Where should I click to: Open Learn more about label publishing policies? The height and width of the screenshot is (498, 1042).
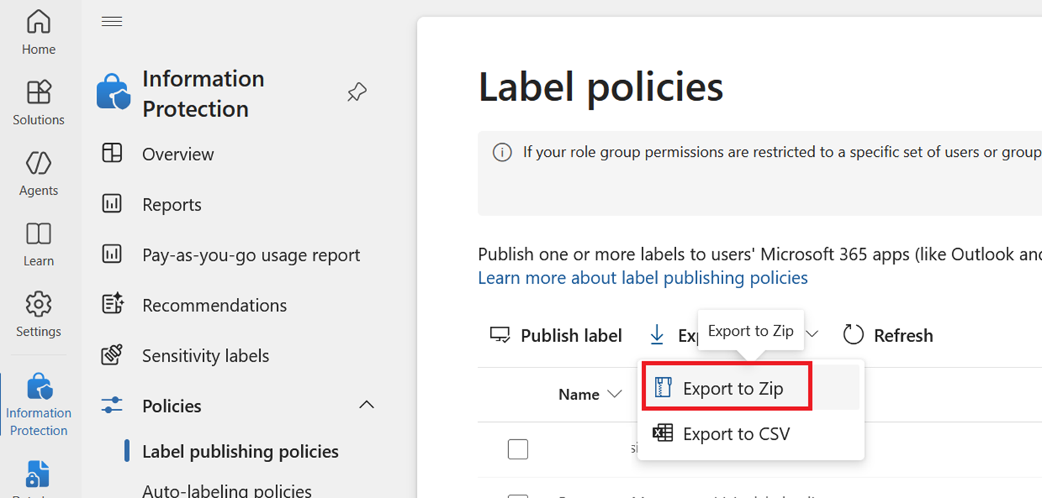point(643,278)
